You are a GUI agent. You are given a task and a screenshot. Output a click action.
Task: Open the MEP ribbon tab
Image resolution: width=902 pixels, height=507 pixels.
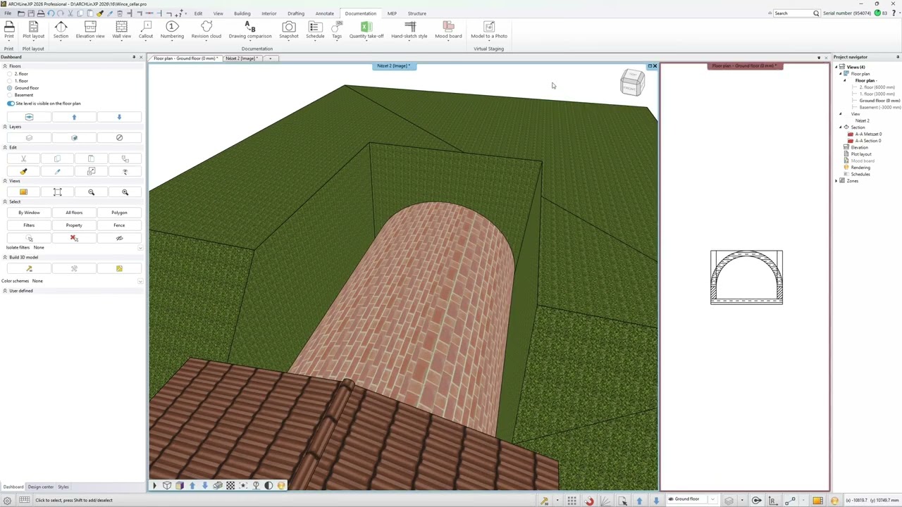coord(392,13)
